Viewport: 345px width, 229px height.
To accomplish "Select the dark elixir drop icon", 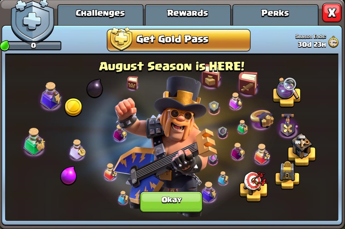I will click(95, 88).
